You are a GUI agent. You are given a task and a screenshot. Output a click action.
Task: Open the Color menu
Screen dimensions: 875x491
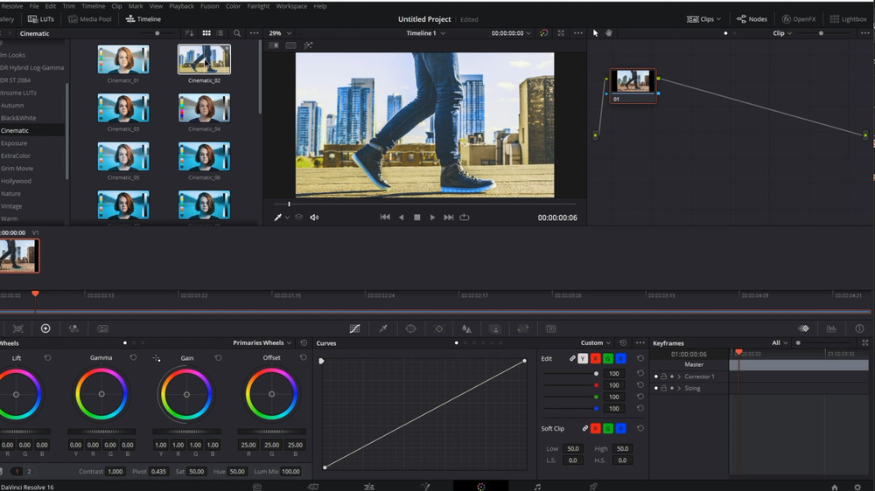click(234, 6)
